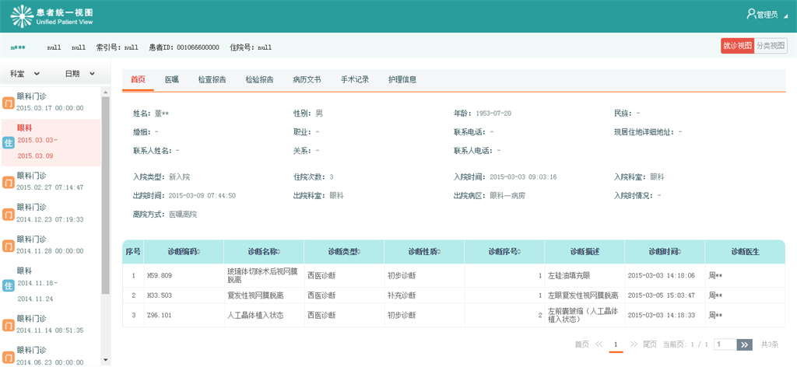This screenshot has width=797, height=367.
Task: Click the previous page double-chevron in pagination
Action: coord(599,344)
